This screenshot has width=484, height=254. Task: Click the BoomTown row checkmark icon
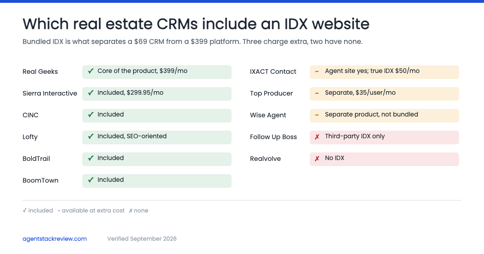pyautogui.click(x=91, y=180)
